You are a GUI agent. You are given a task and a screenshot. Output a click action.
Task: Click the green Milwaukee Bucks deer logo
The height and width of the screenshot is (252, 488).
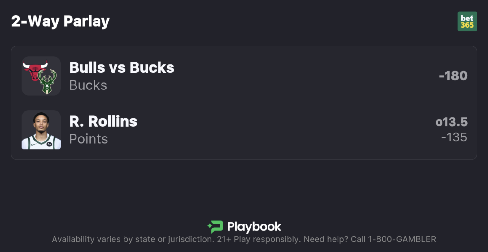click(47, 82)
